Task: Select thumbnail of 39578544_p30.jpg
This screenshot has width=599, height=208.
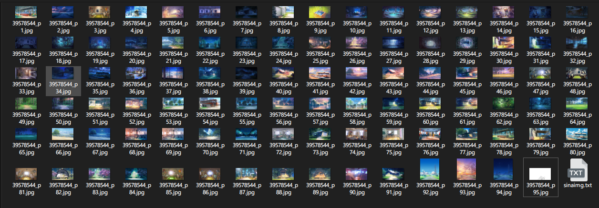Action: point(504,43)
